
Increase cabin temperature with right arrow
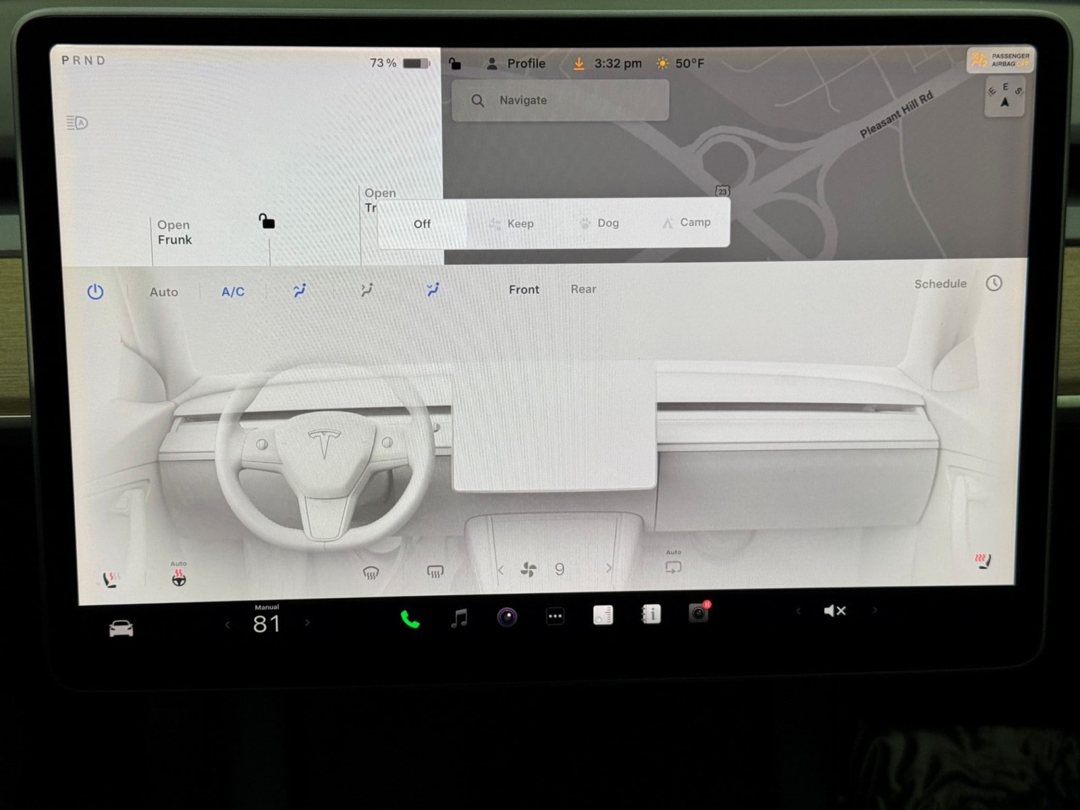(x=308, y=622)
